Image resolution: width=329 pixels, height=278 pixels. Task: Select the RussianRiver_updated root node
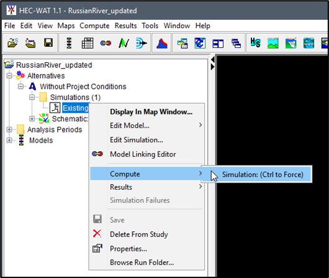[x=54, y=65]
